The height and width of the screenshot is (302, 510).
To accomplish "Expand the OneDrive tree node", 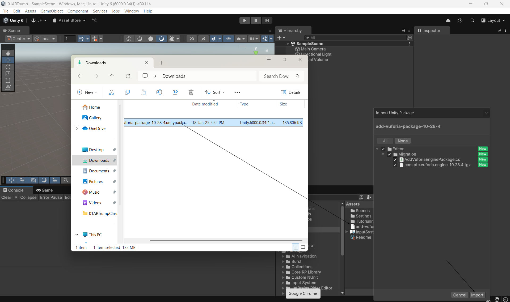I will click(77, 129).
